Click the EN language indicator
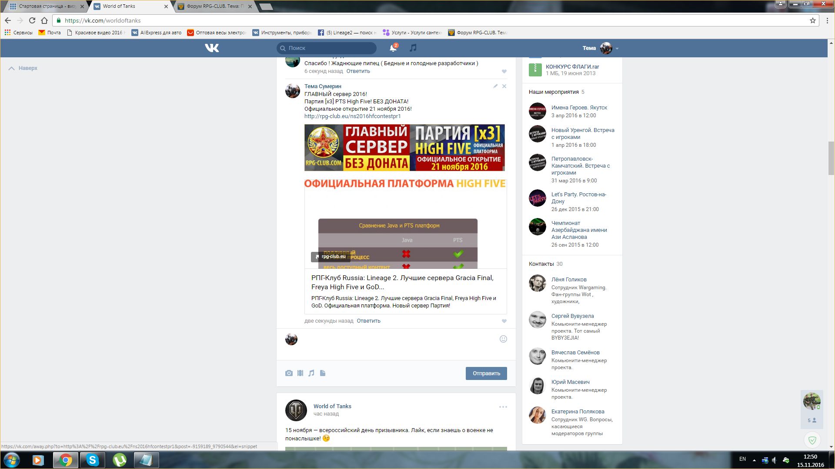Screen dimensions: 835x469 coord(742,459)
